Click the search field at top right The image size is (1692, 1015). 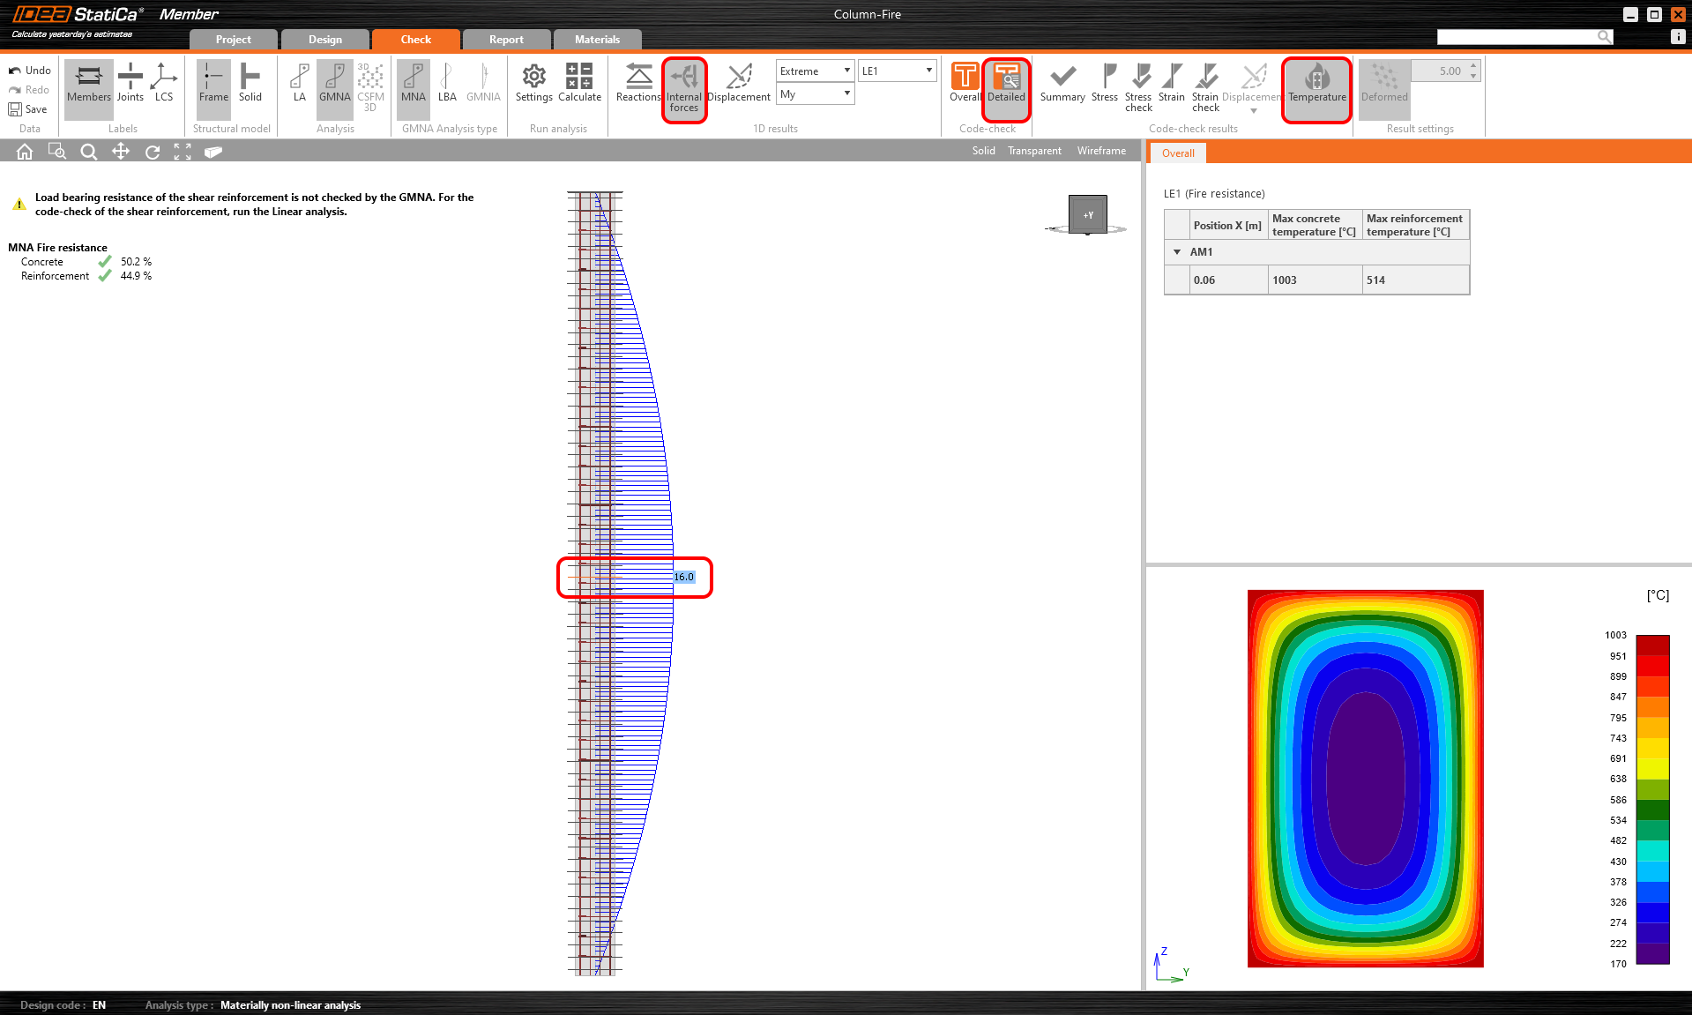pyautogui.click(x=1525, y=36)
